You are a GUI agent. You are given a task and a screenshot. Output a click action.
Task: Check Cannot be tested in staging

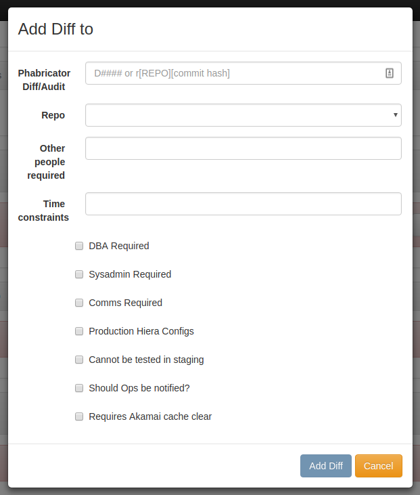click(79, 360)
